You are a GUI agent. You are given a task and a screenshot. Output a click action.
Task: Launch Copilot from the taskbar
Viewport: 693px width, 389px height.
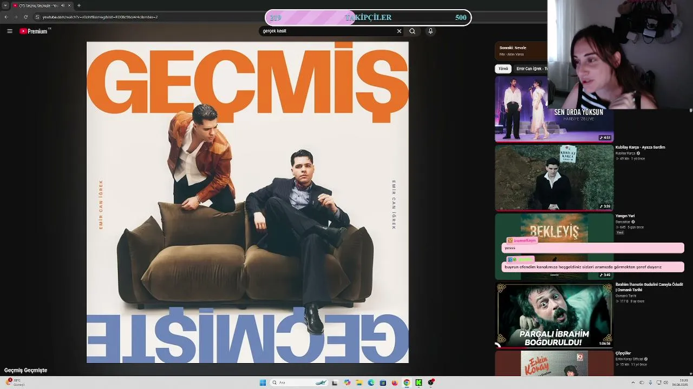pos(347,383)
